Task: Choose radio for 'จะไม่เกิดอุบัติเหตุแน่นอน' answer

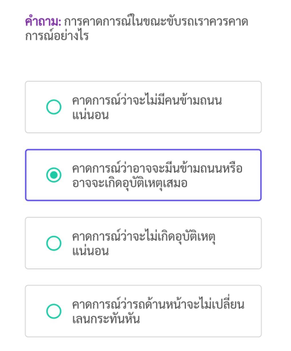Action: 54,243
